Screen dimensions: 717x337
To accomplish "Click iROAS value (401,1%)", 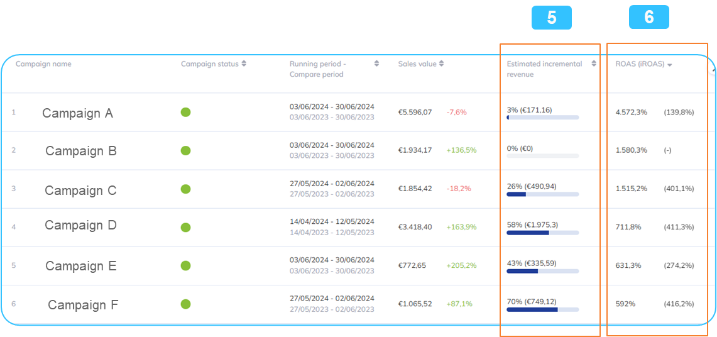I will click(x=679, y=189).
